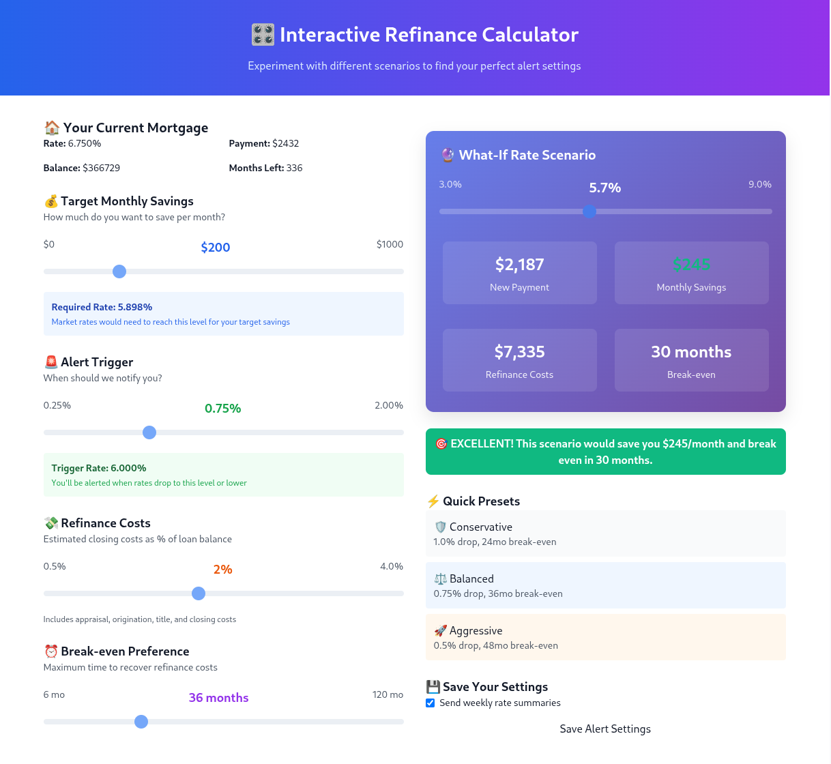Click the alarm clock icon for Break-even Preference
The width and height of the screenshot is (831, 764).
click(49, 651)
